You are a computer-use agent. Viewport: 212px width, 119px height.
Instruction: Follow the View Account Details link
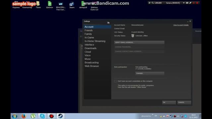pos(181,25)
